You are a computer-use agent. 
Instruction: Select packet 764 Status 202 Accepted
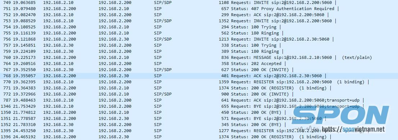pyautogui.click(x=199, y=64)
